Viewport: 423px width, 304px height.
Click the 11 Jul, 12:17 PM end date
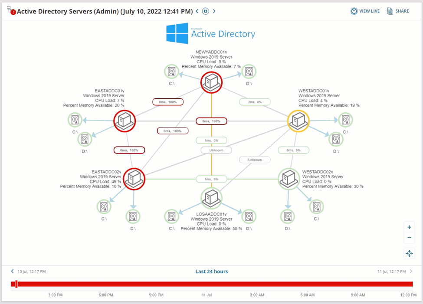pyautogui.click(x=391, y=271)
